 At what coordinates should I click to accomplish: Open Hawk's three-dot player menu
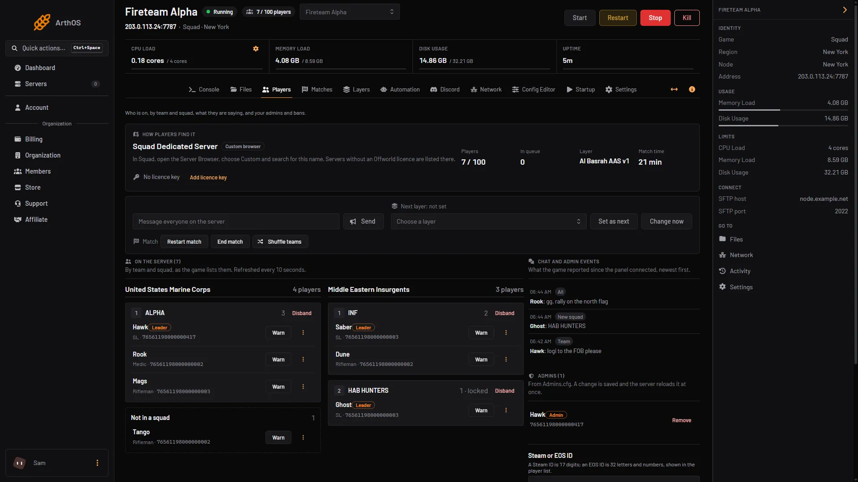pyautogui.click(x=303, y=333)
